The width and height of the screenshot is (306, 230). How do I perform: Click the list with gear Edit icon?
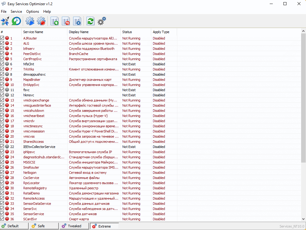click(x=77, y=21)
